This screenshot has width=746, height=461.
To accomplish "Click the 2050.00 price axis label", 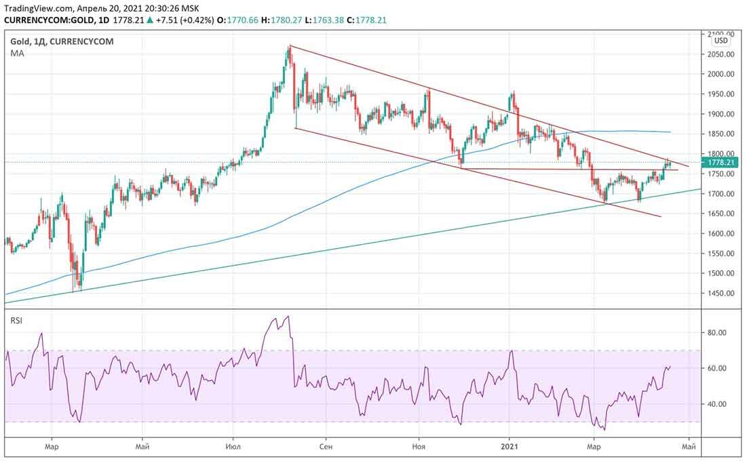I will point(720,54).
